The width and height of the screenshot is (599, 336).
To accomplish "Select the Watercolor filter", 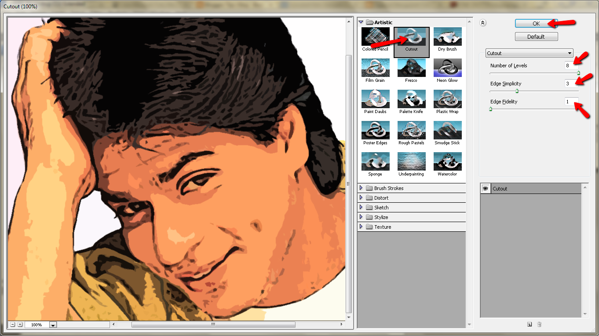I will [447, 162].
